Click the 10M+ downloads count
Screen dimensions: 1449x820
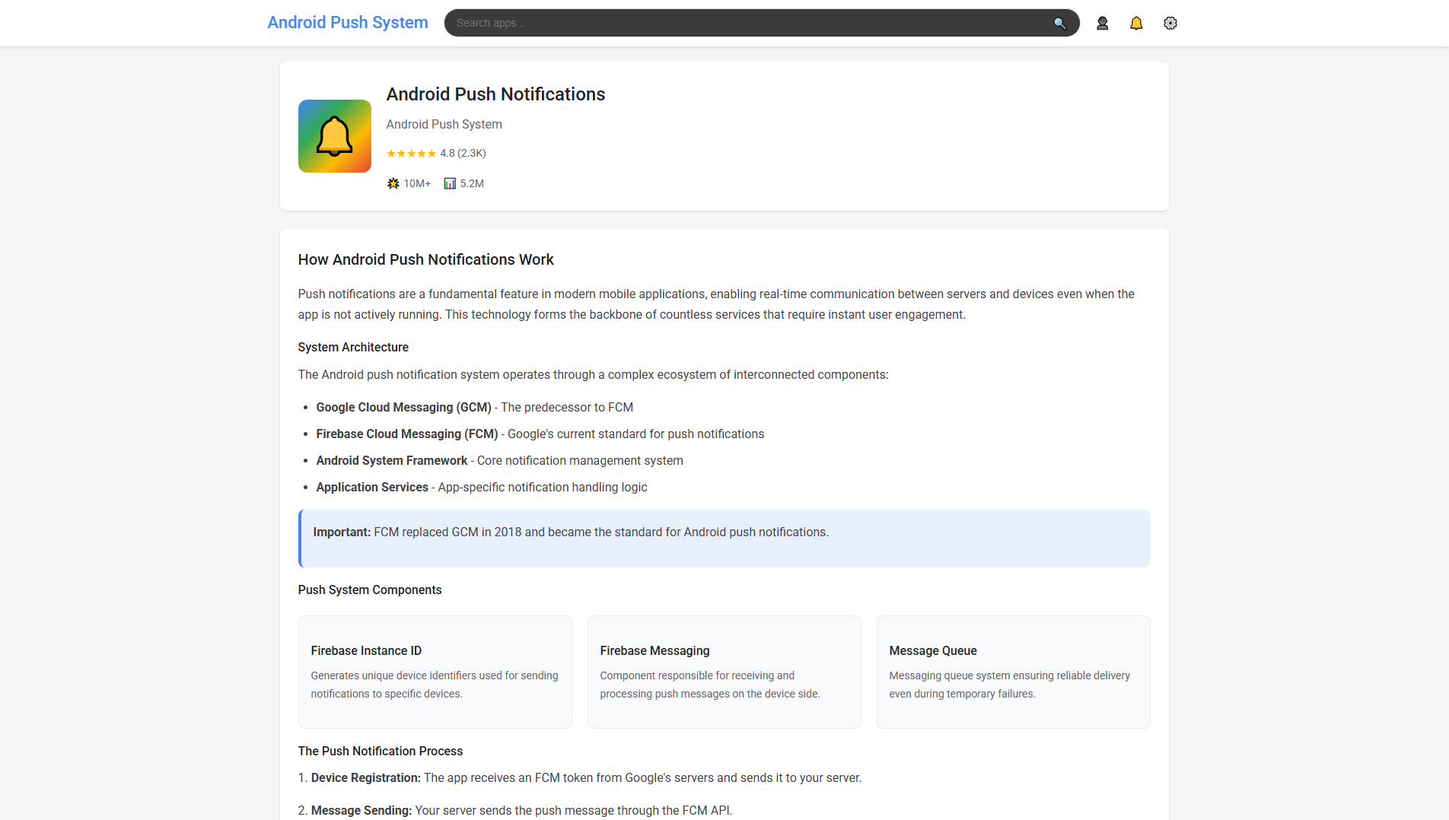(417, 183)
